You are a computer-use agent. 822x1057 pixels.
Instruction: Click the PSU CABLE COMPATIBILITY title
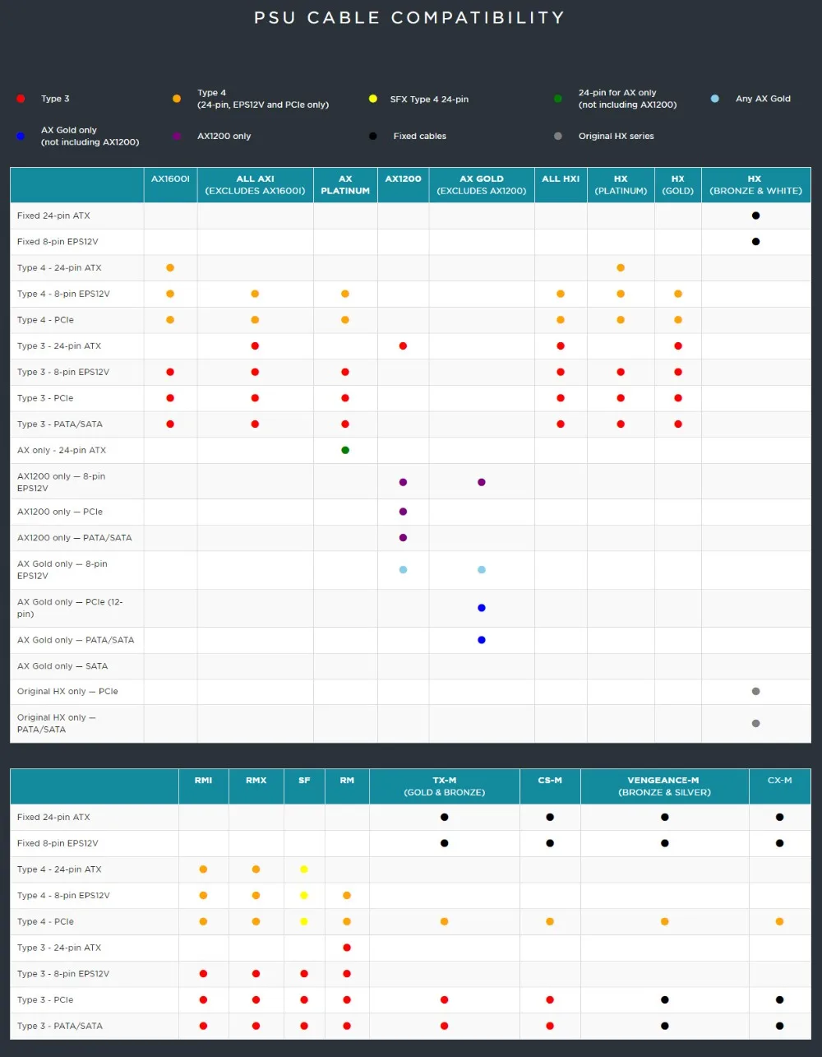click(409, 17)
